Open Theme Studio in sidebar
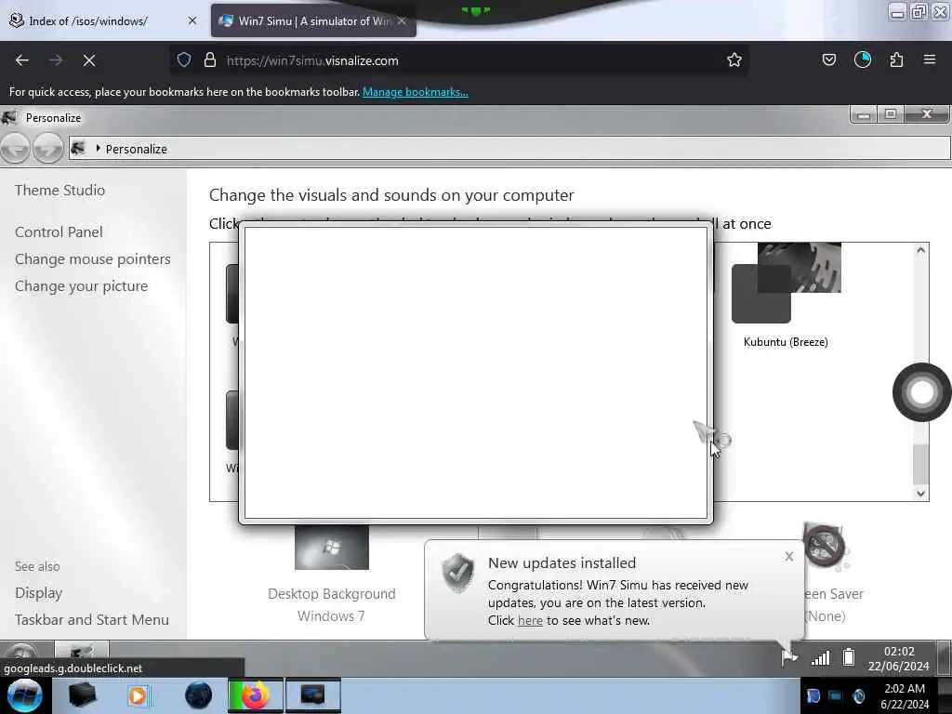Screen dimensions: 952x714 point(60,190)
